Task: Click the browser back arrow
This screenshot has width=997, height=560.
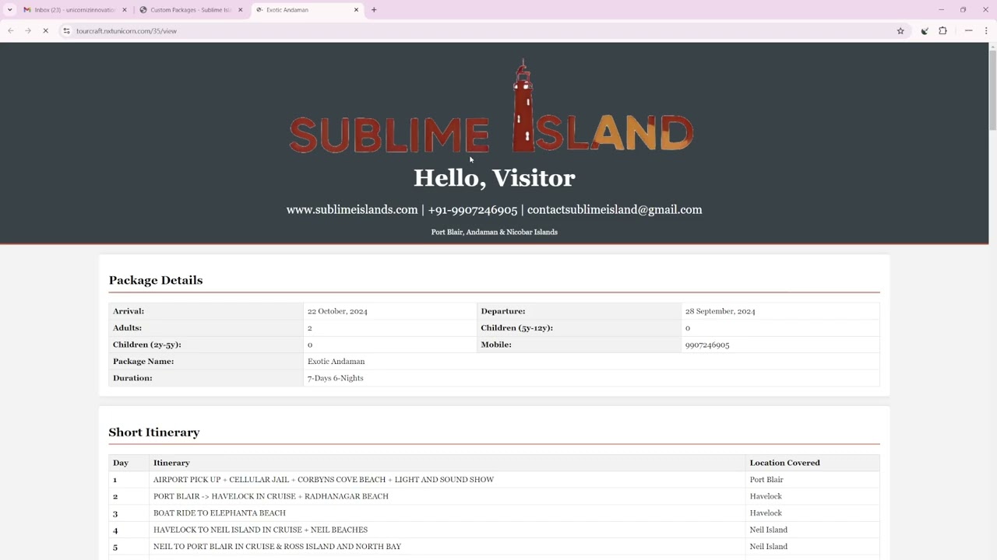Action: 11,31
